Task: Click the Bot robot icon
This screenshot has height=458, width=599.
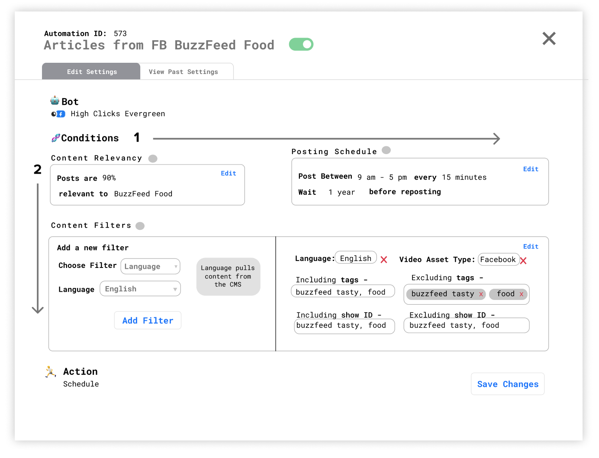Action: pyautogui.click(x=55, y=101)
